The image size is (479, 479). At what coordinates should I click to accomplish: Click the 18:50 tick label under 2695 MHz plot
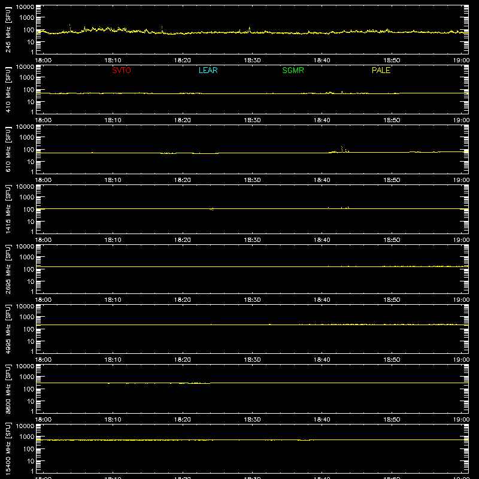pos(392,300)
